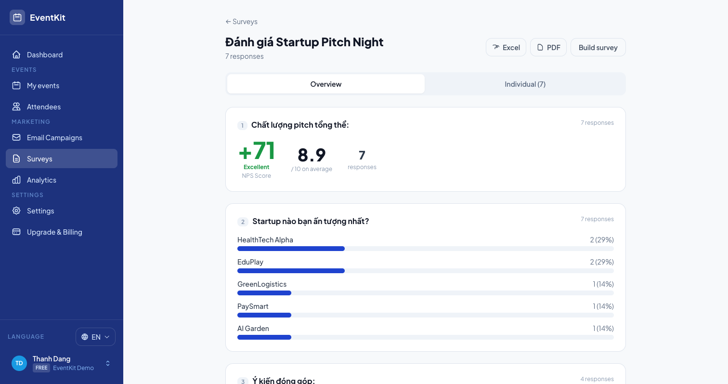
Task: Export survey results as PDF
Action: (x=548, y=47)
